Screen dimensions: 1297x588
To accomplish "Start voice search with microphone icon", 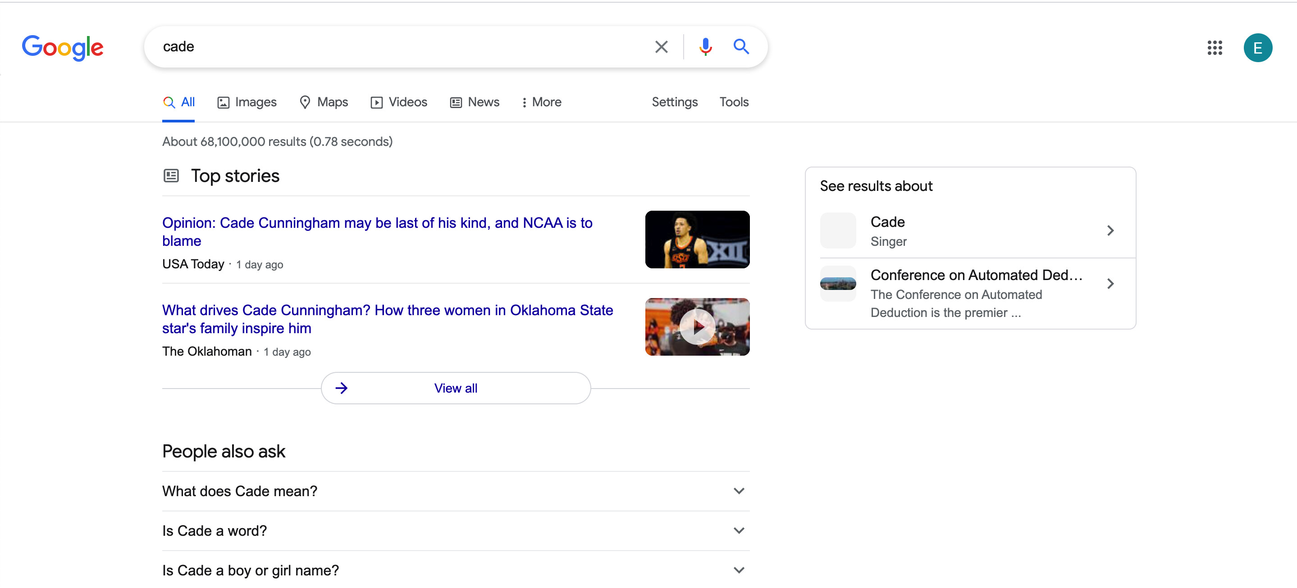I will pyautogui.click(x=705, y=47).
